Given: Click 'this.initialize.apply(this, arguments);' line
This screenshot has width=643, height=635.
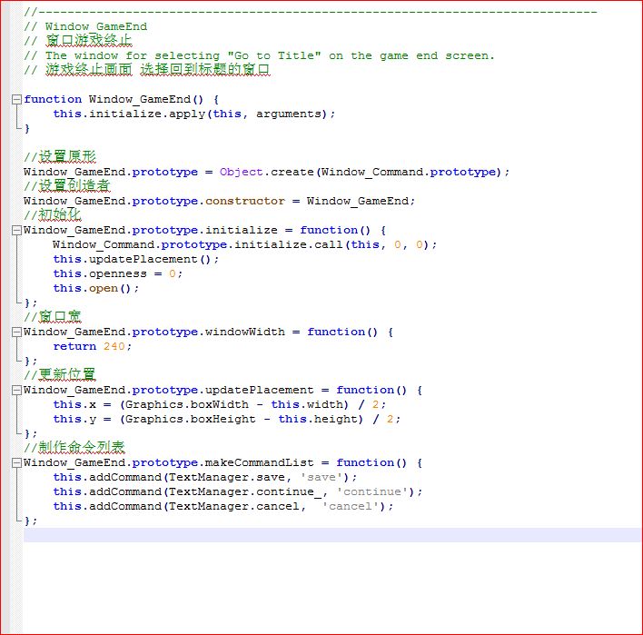Looking at the screenshot, I should [194, 114].
